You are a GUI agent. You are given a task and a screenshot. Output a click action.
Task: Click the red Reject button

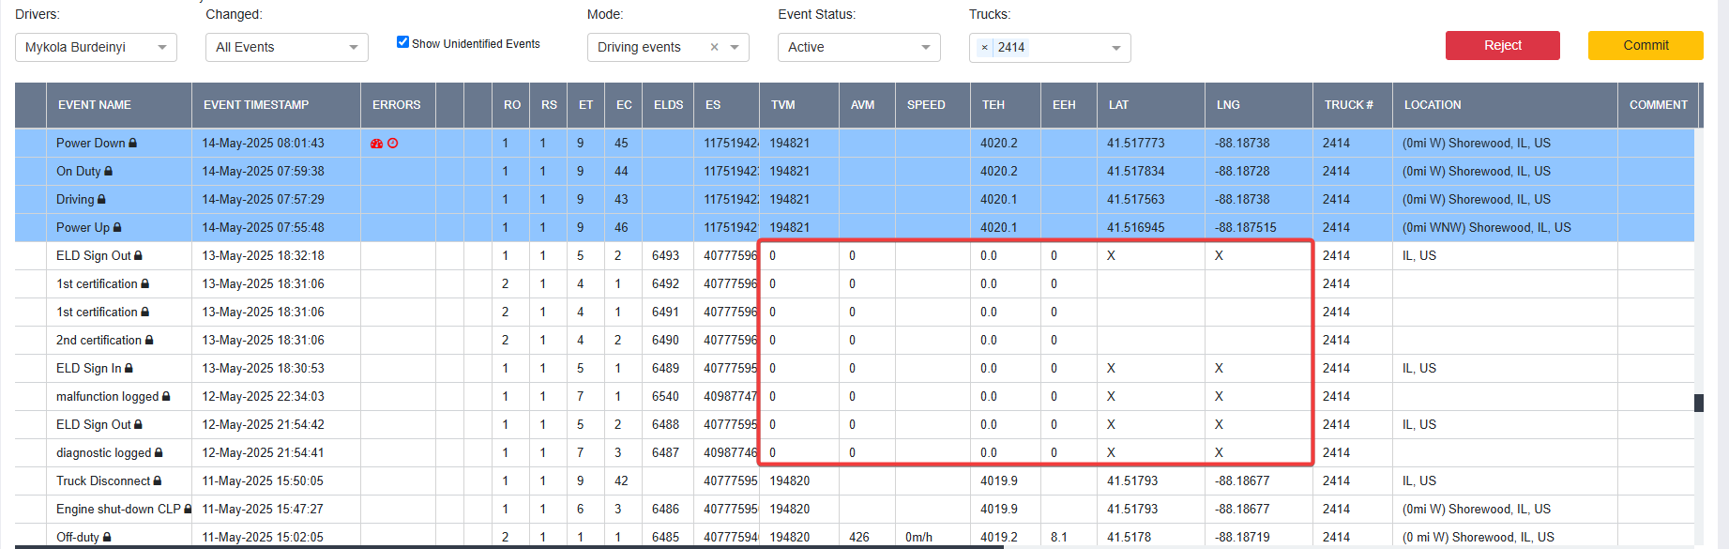[x=1502, y=45]
